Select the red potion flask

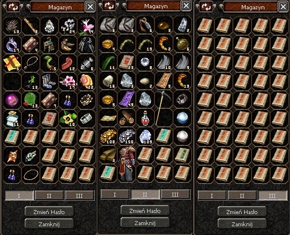pos(145,118)
